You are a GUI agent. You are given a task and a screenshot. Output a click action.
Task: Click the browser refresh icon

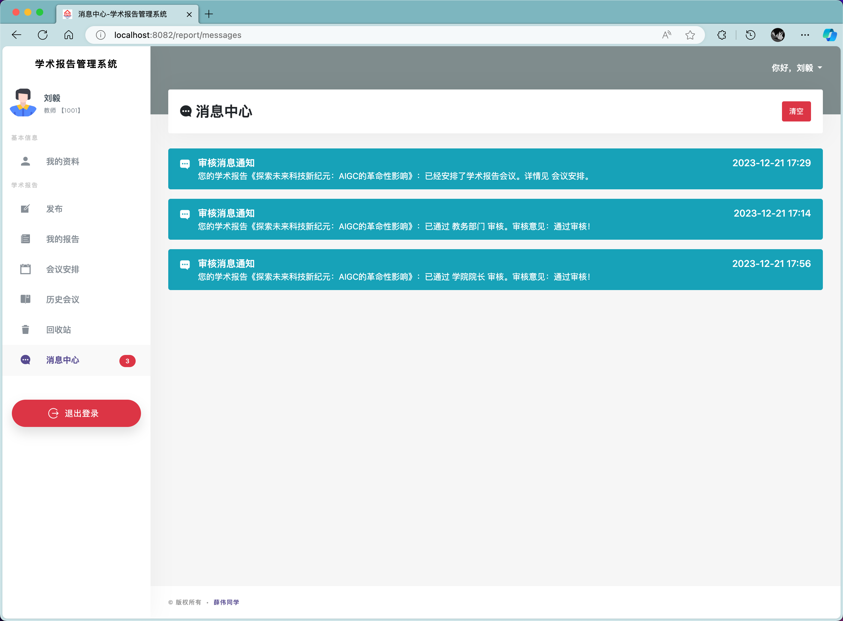[42, 35]
